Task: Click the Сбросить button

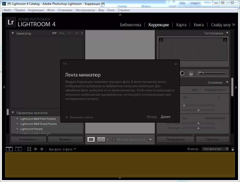Action: 212,140
